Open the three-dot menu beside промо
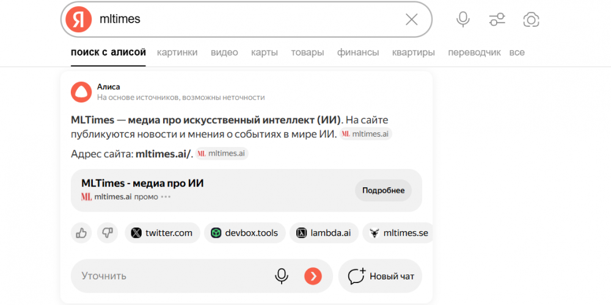Screen dimensions: 611x305 point(166,197)
